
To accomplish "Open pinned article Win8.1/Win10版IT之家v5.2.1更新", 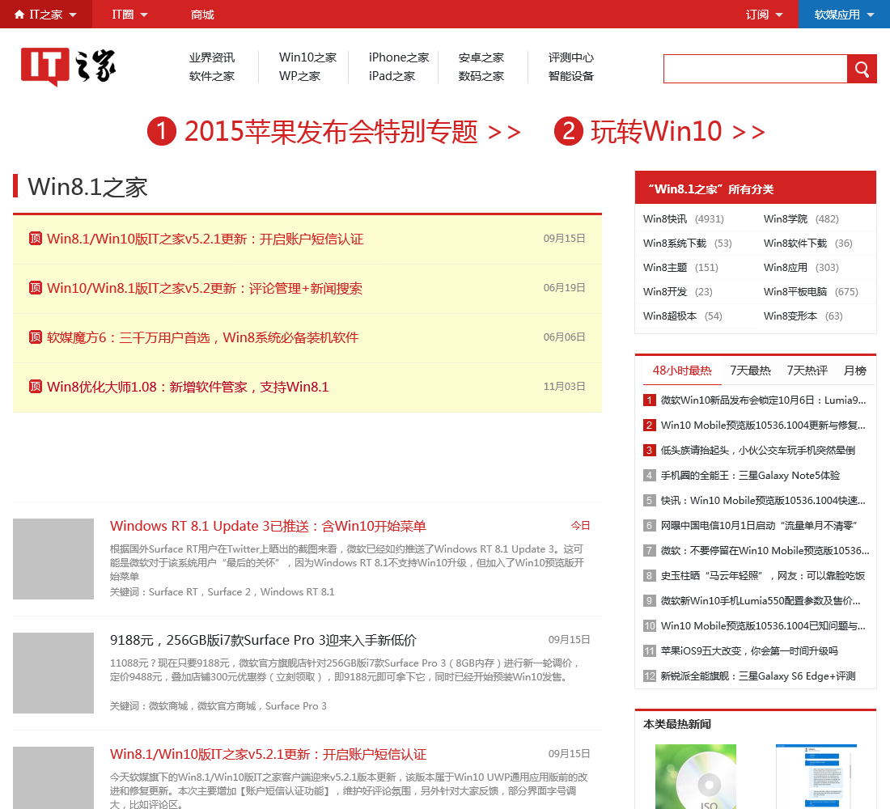I will (x=205, y=239).
